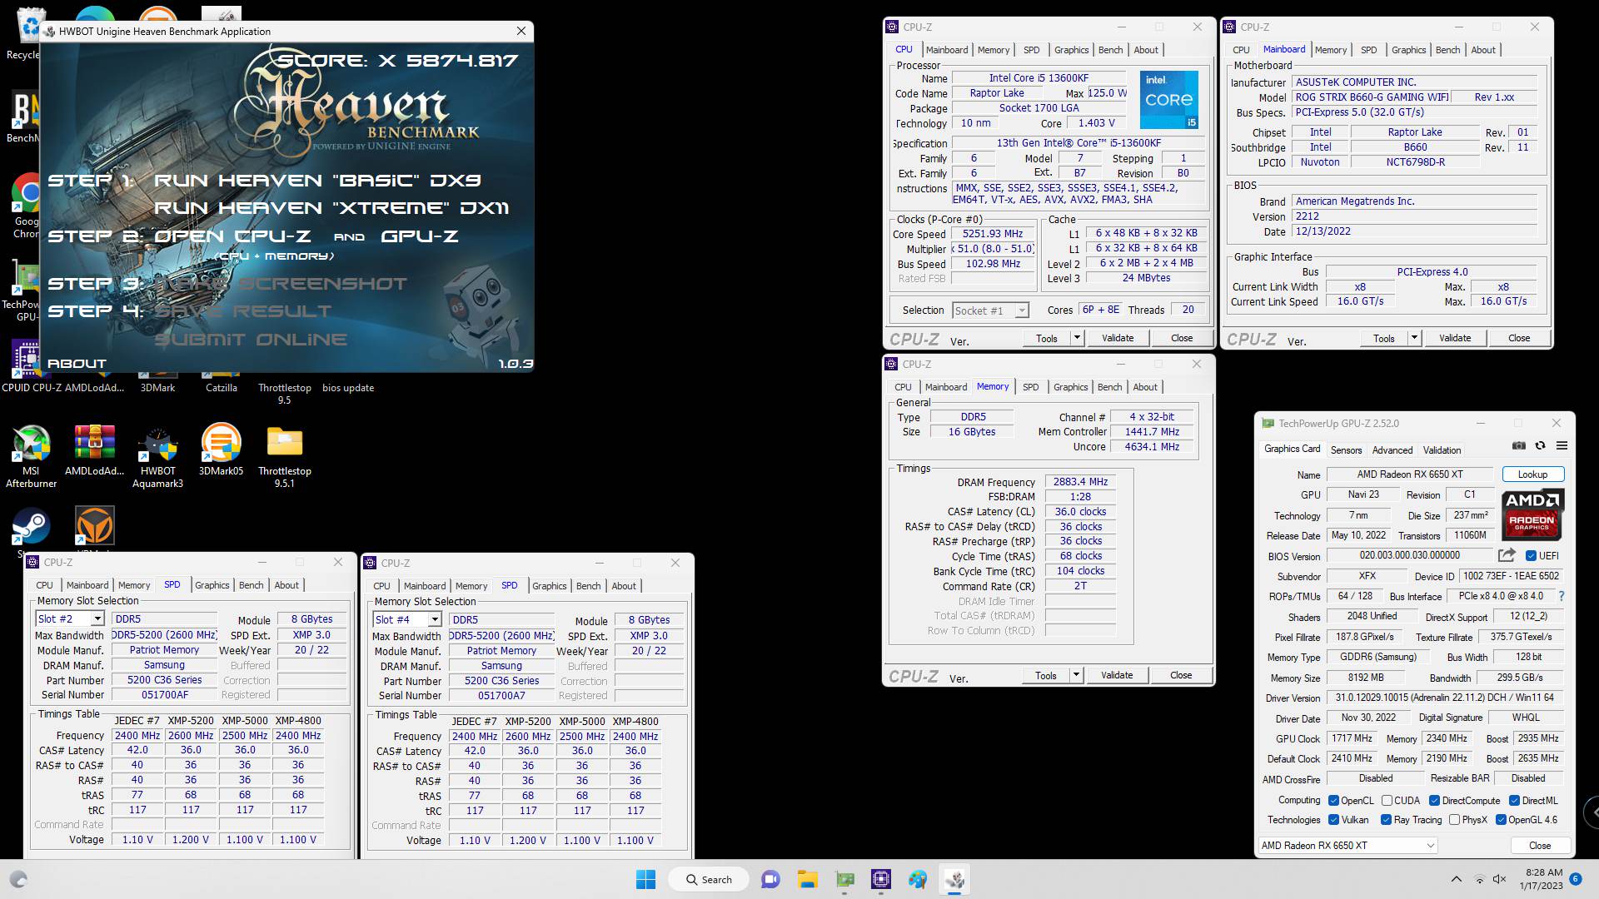Open File Explorer on taskbar
The width and height of the screenshot is (1599, 899).
(807, 879)
